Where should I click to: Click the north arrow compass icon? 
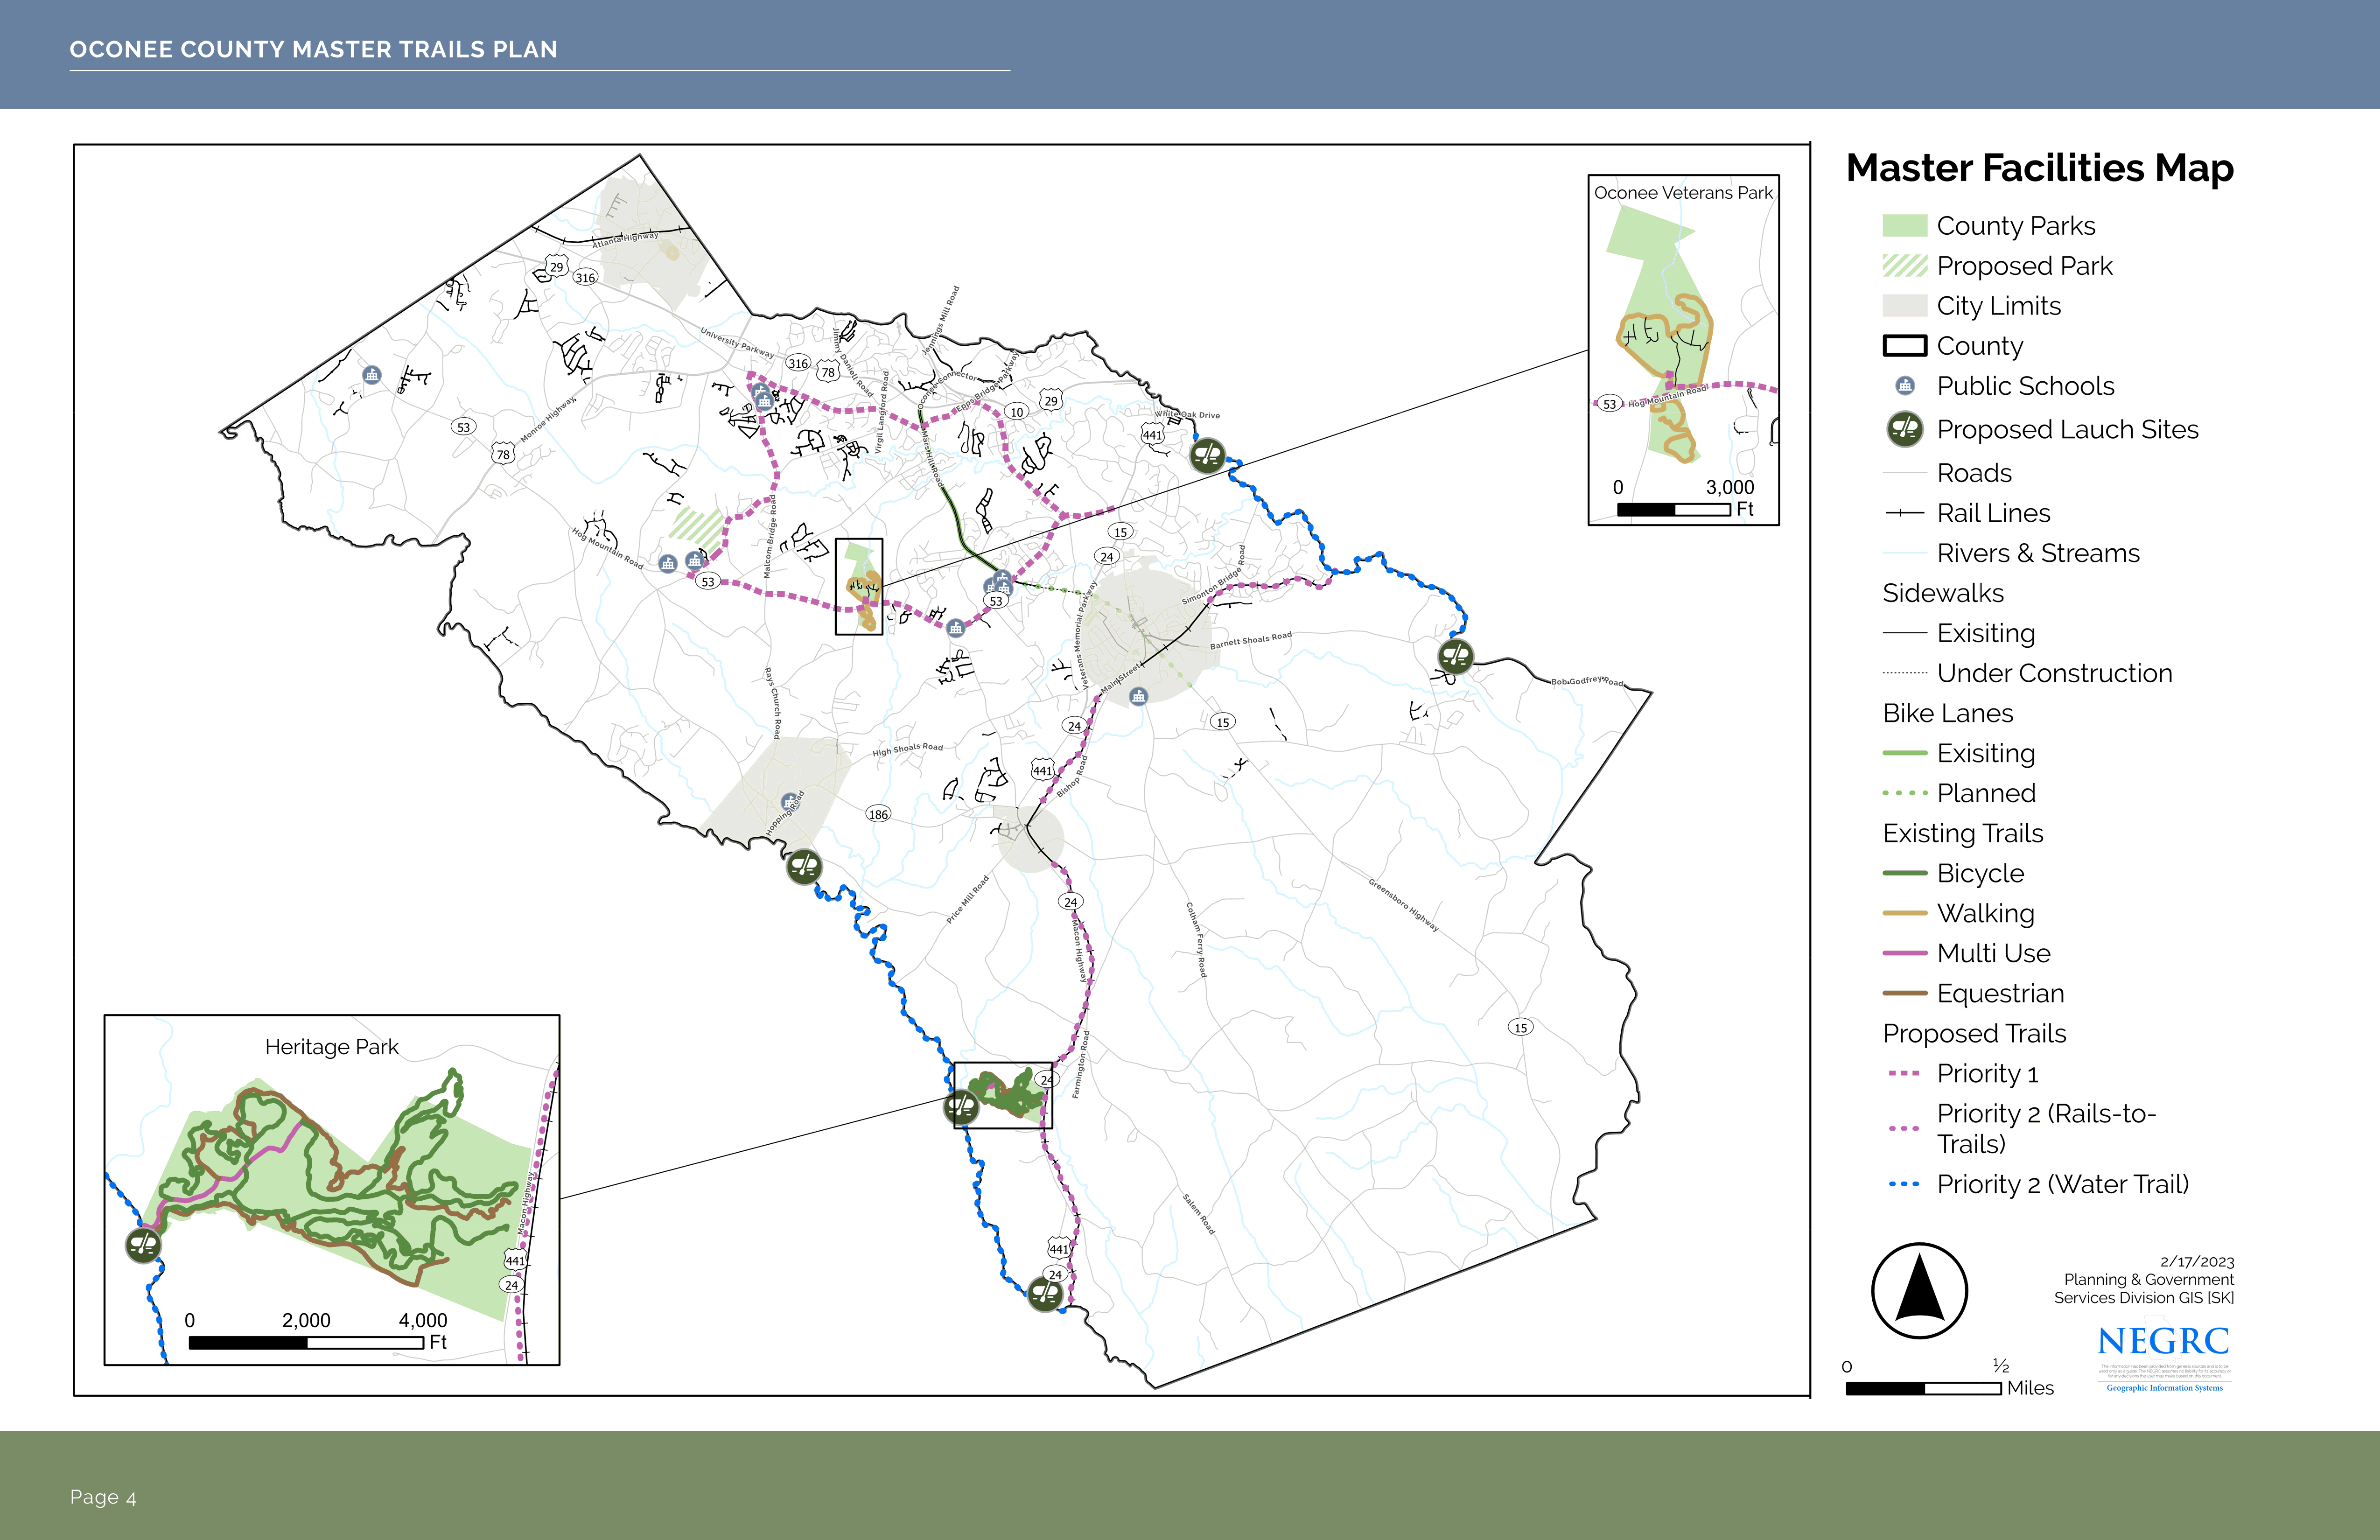click(1919, 1291)
